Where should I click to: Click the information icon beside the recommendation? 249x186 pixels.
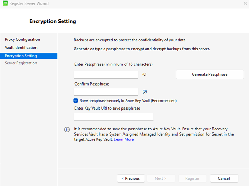coord(67,130)
